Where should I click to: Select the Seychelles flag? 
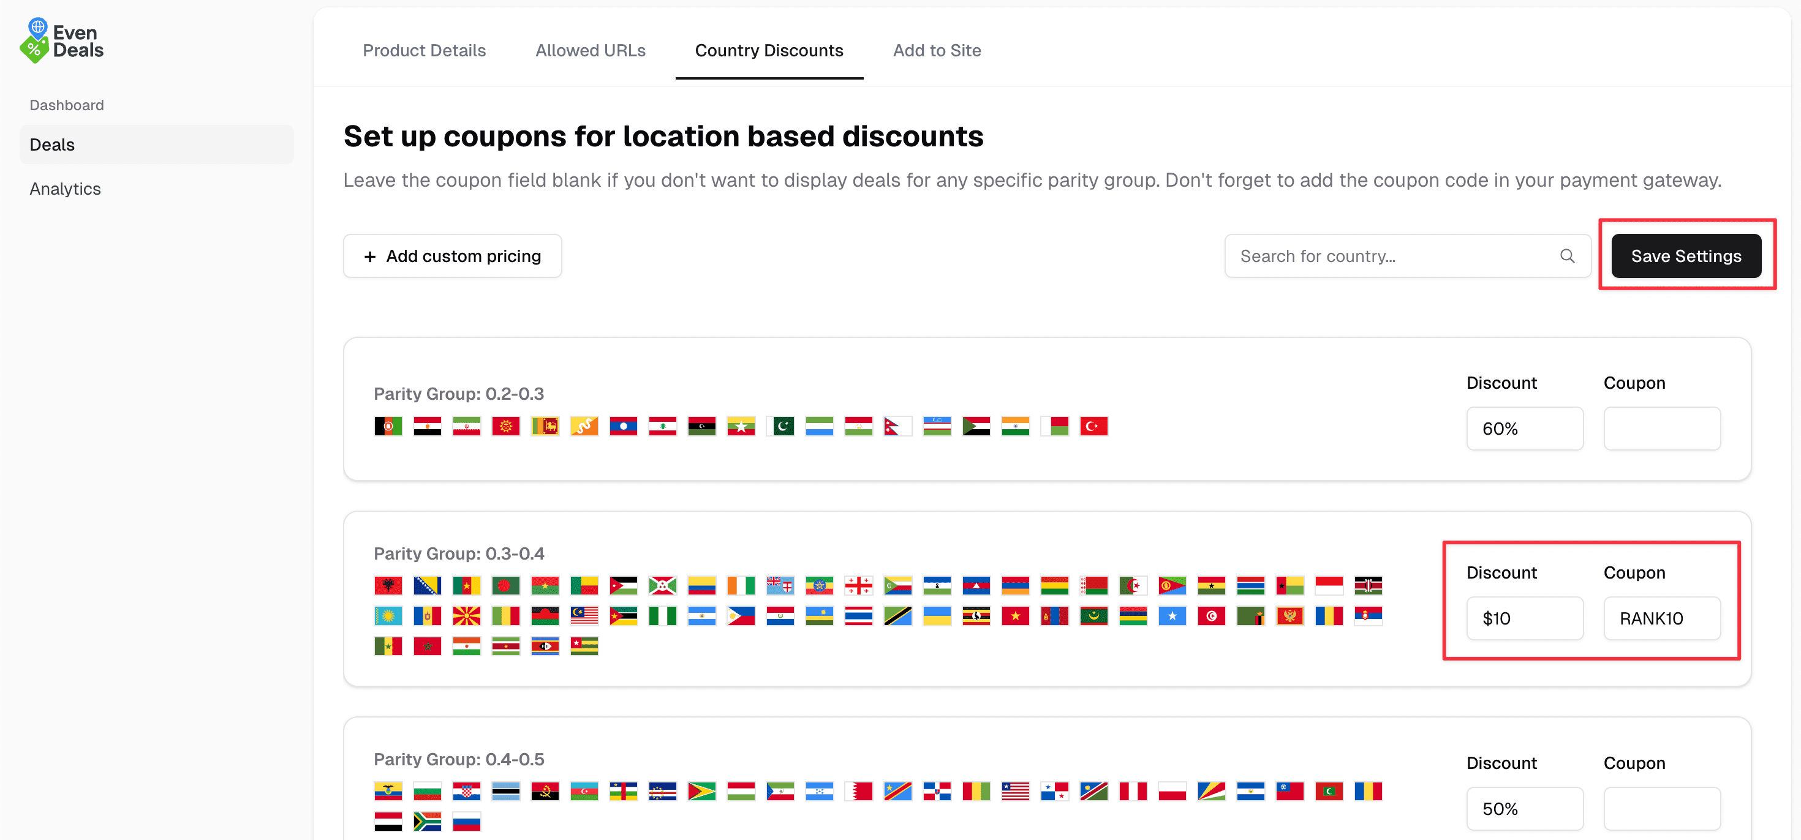pyautogui.click(x=1212, y=791)
